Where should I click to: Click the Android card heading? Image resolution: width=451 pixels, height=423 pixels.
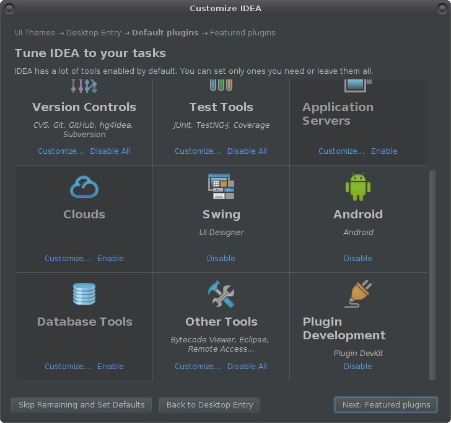pos(358,215)
